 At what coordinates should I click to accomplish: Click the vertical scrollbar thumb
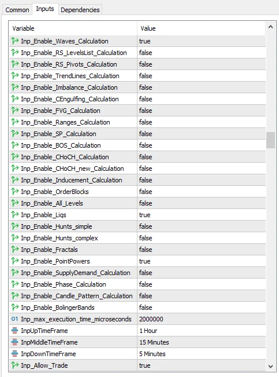coord(270,140)
